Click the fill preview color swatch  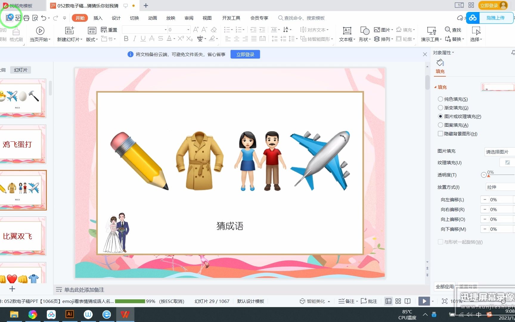pyautogui.click(x=498, y=87)
